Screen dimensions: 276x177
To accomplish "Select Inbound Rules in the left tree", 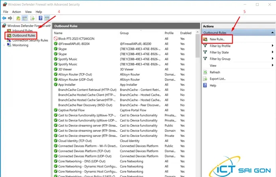I will [22, 30].
